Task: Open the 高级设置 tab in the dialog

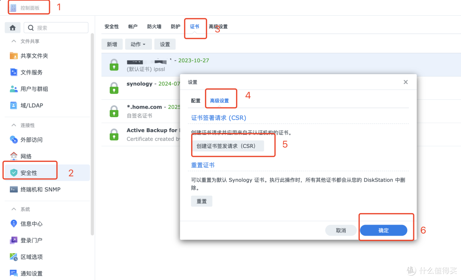Action: [219, 101]
